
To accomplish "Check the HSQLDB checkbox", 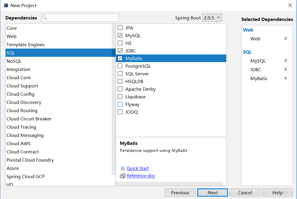I will [120, 82].
